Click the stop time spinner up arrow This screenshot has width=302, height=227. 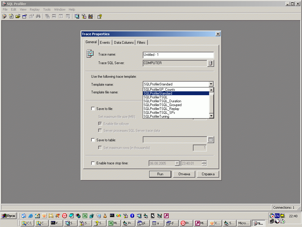tap(204, 162)
